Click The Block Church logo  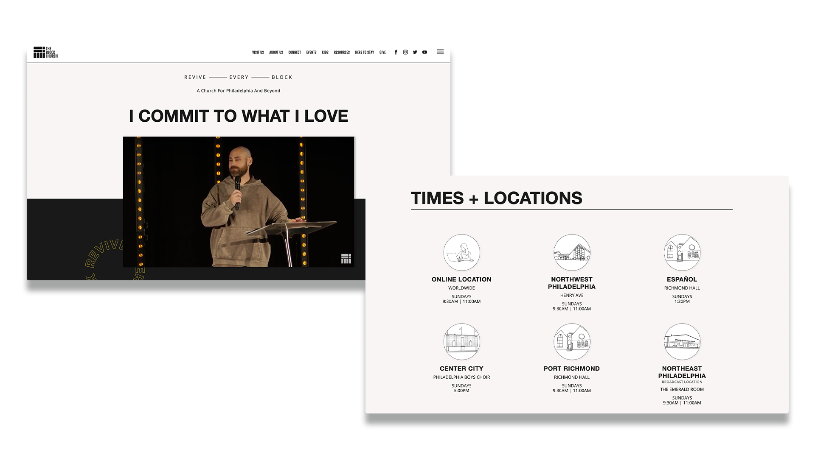pos(45,52)
